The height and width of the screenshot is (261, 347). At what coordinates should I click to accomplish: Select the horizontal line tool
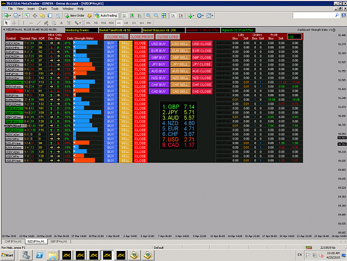pos(31,23)
